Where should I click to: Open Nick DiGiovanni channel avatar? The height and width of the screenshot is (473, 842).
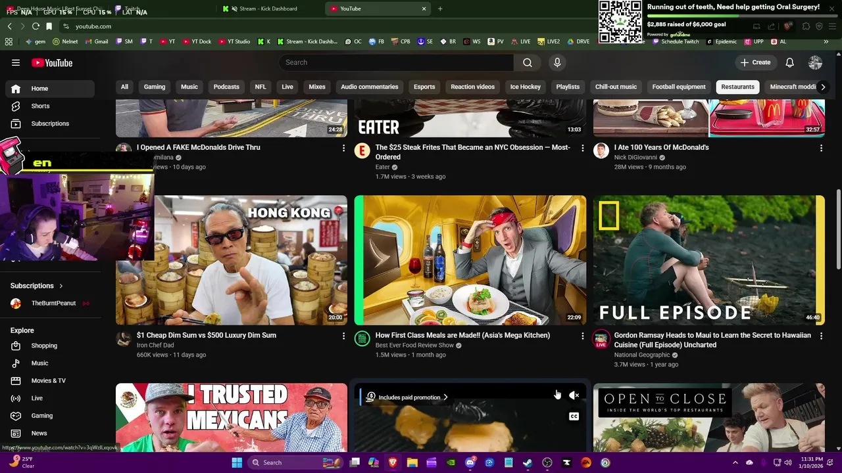pos(601,151)
